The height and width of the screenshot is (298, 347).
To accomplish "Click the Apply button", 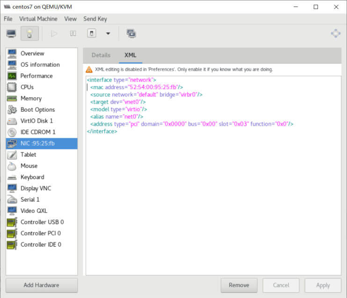I will (x=323, y=285).
